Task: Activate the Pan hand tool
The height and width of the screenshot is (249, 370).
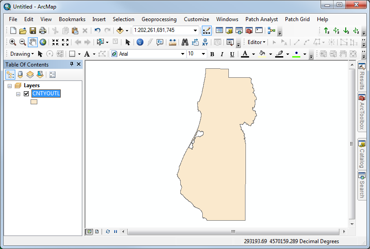Action: (33, 42)
